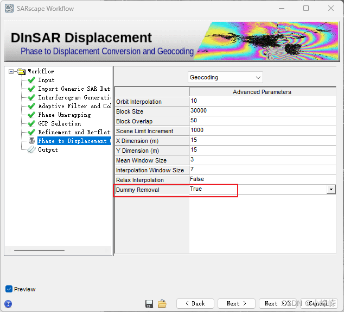Click the Workflow root label
Screen dimensions: 344x312
[x=41, y=71]
